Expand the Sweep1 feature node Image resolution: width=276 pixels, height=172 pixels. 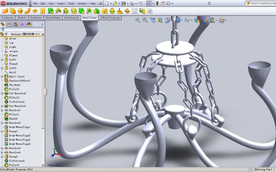point(2,131)
